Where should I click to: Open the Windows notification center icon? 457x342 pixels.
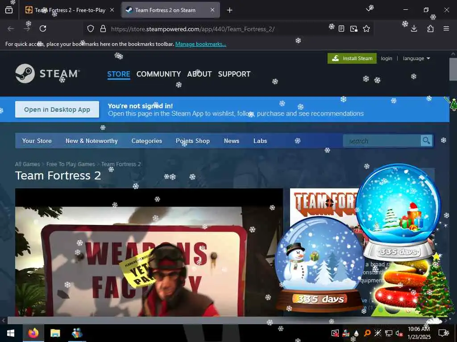(x=443, y=333)
